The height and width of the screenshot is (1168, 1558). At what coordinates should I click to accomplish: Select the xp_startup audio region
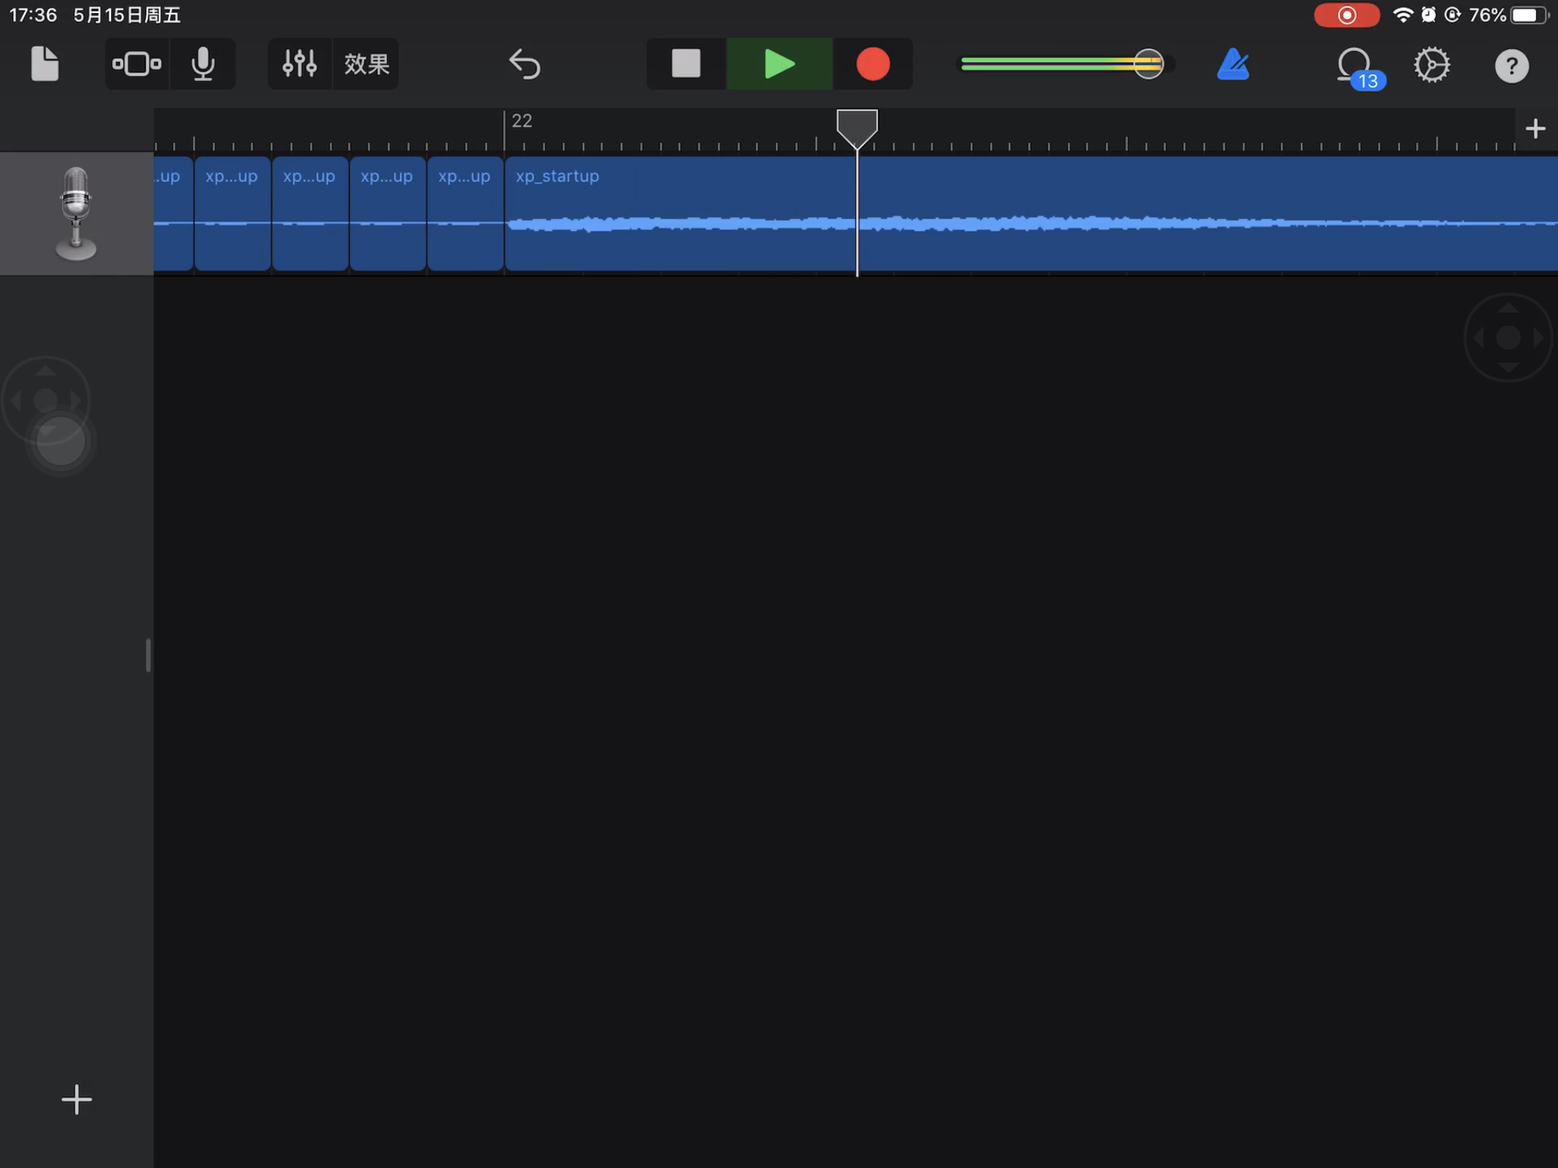(x=1031, y=214)
